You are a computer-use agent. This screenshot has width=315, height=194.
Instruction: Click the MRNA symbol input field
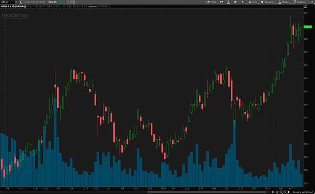click(7, 2)
